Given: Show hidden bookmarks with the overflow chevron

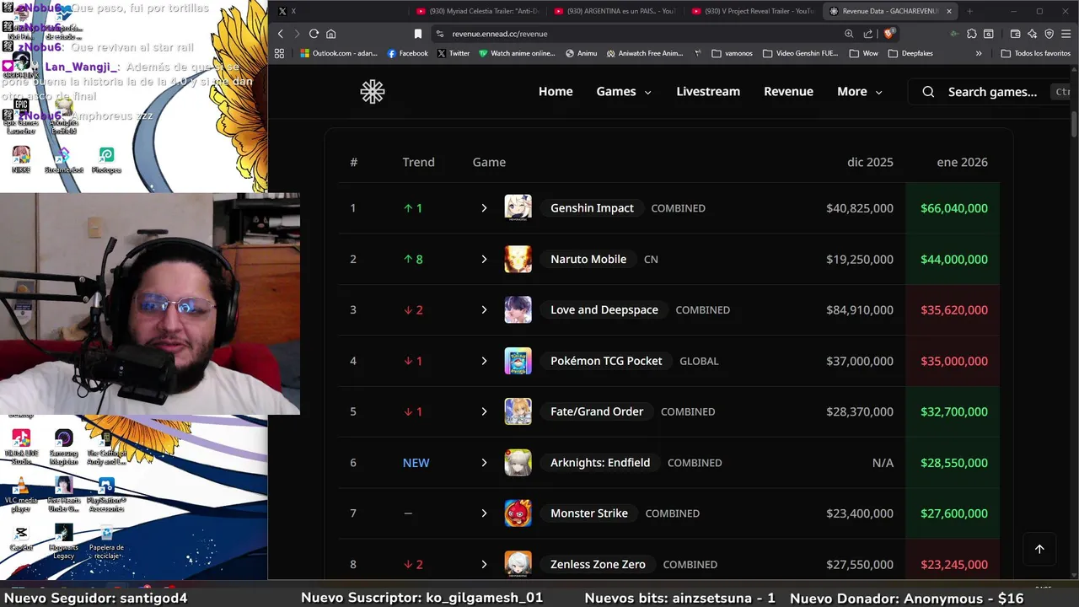Looking at the screenshot, I should [979, 53].
